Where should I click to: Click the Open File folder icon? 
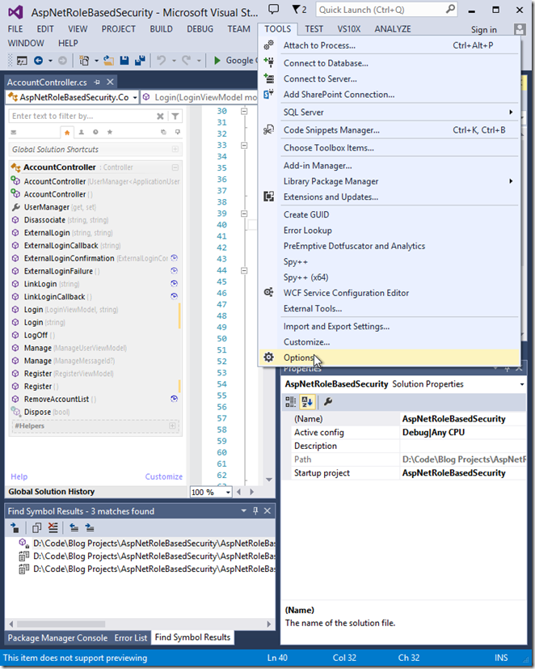(109, 61)
